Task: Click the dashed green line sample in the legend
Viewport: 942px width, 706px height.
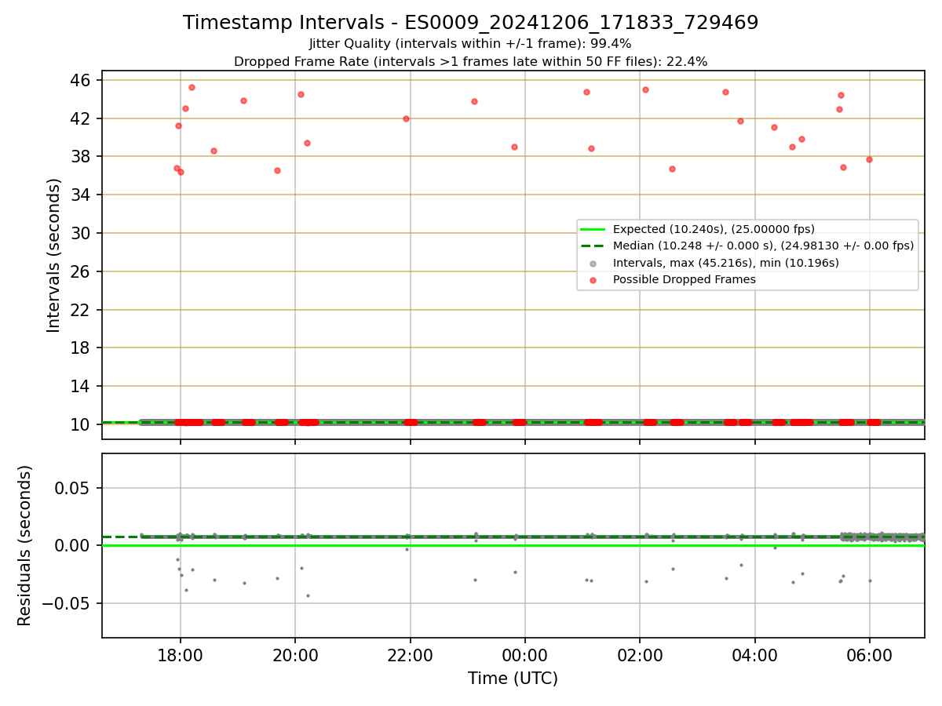Action: 593,246
